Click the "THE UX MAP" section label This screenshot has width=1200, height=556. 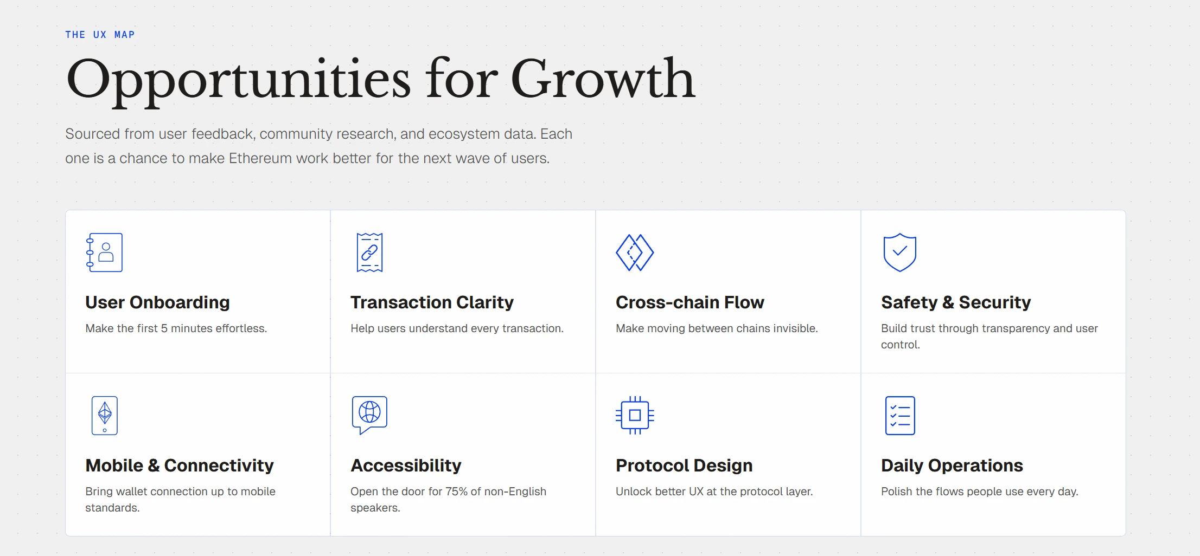pyautogui.click(x=100, y=35)
